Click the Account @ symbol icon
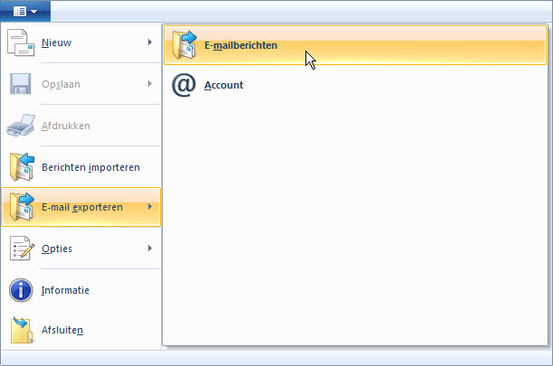Viewport: 553px width, 366px height. pyautogui.click(x=184, y=86)
